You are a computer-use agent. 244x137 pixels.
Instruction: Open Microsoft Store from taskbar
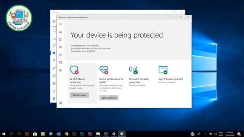pos(35,134)
